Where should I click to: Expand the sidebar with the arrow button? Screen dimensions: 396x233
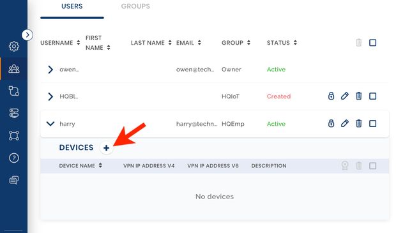point(27,35)
